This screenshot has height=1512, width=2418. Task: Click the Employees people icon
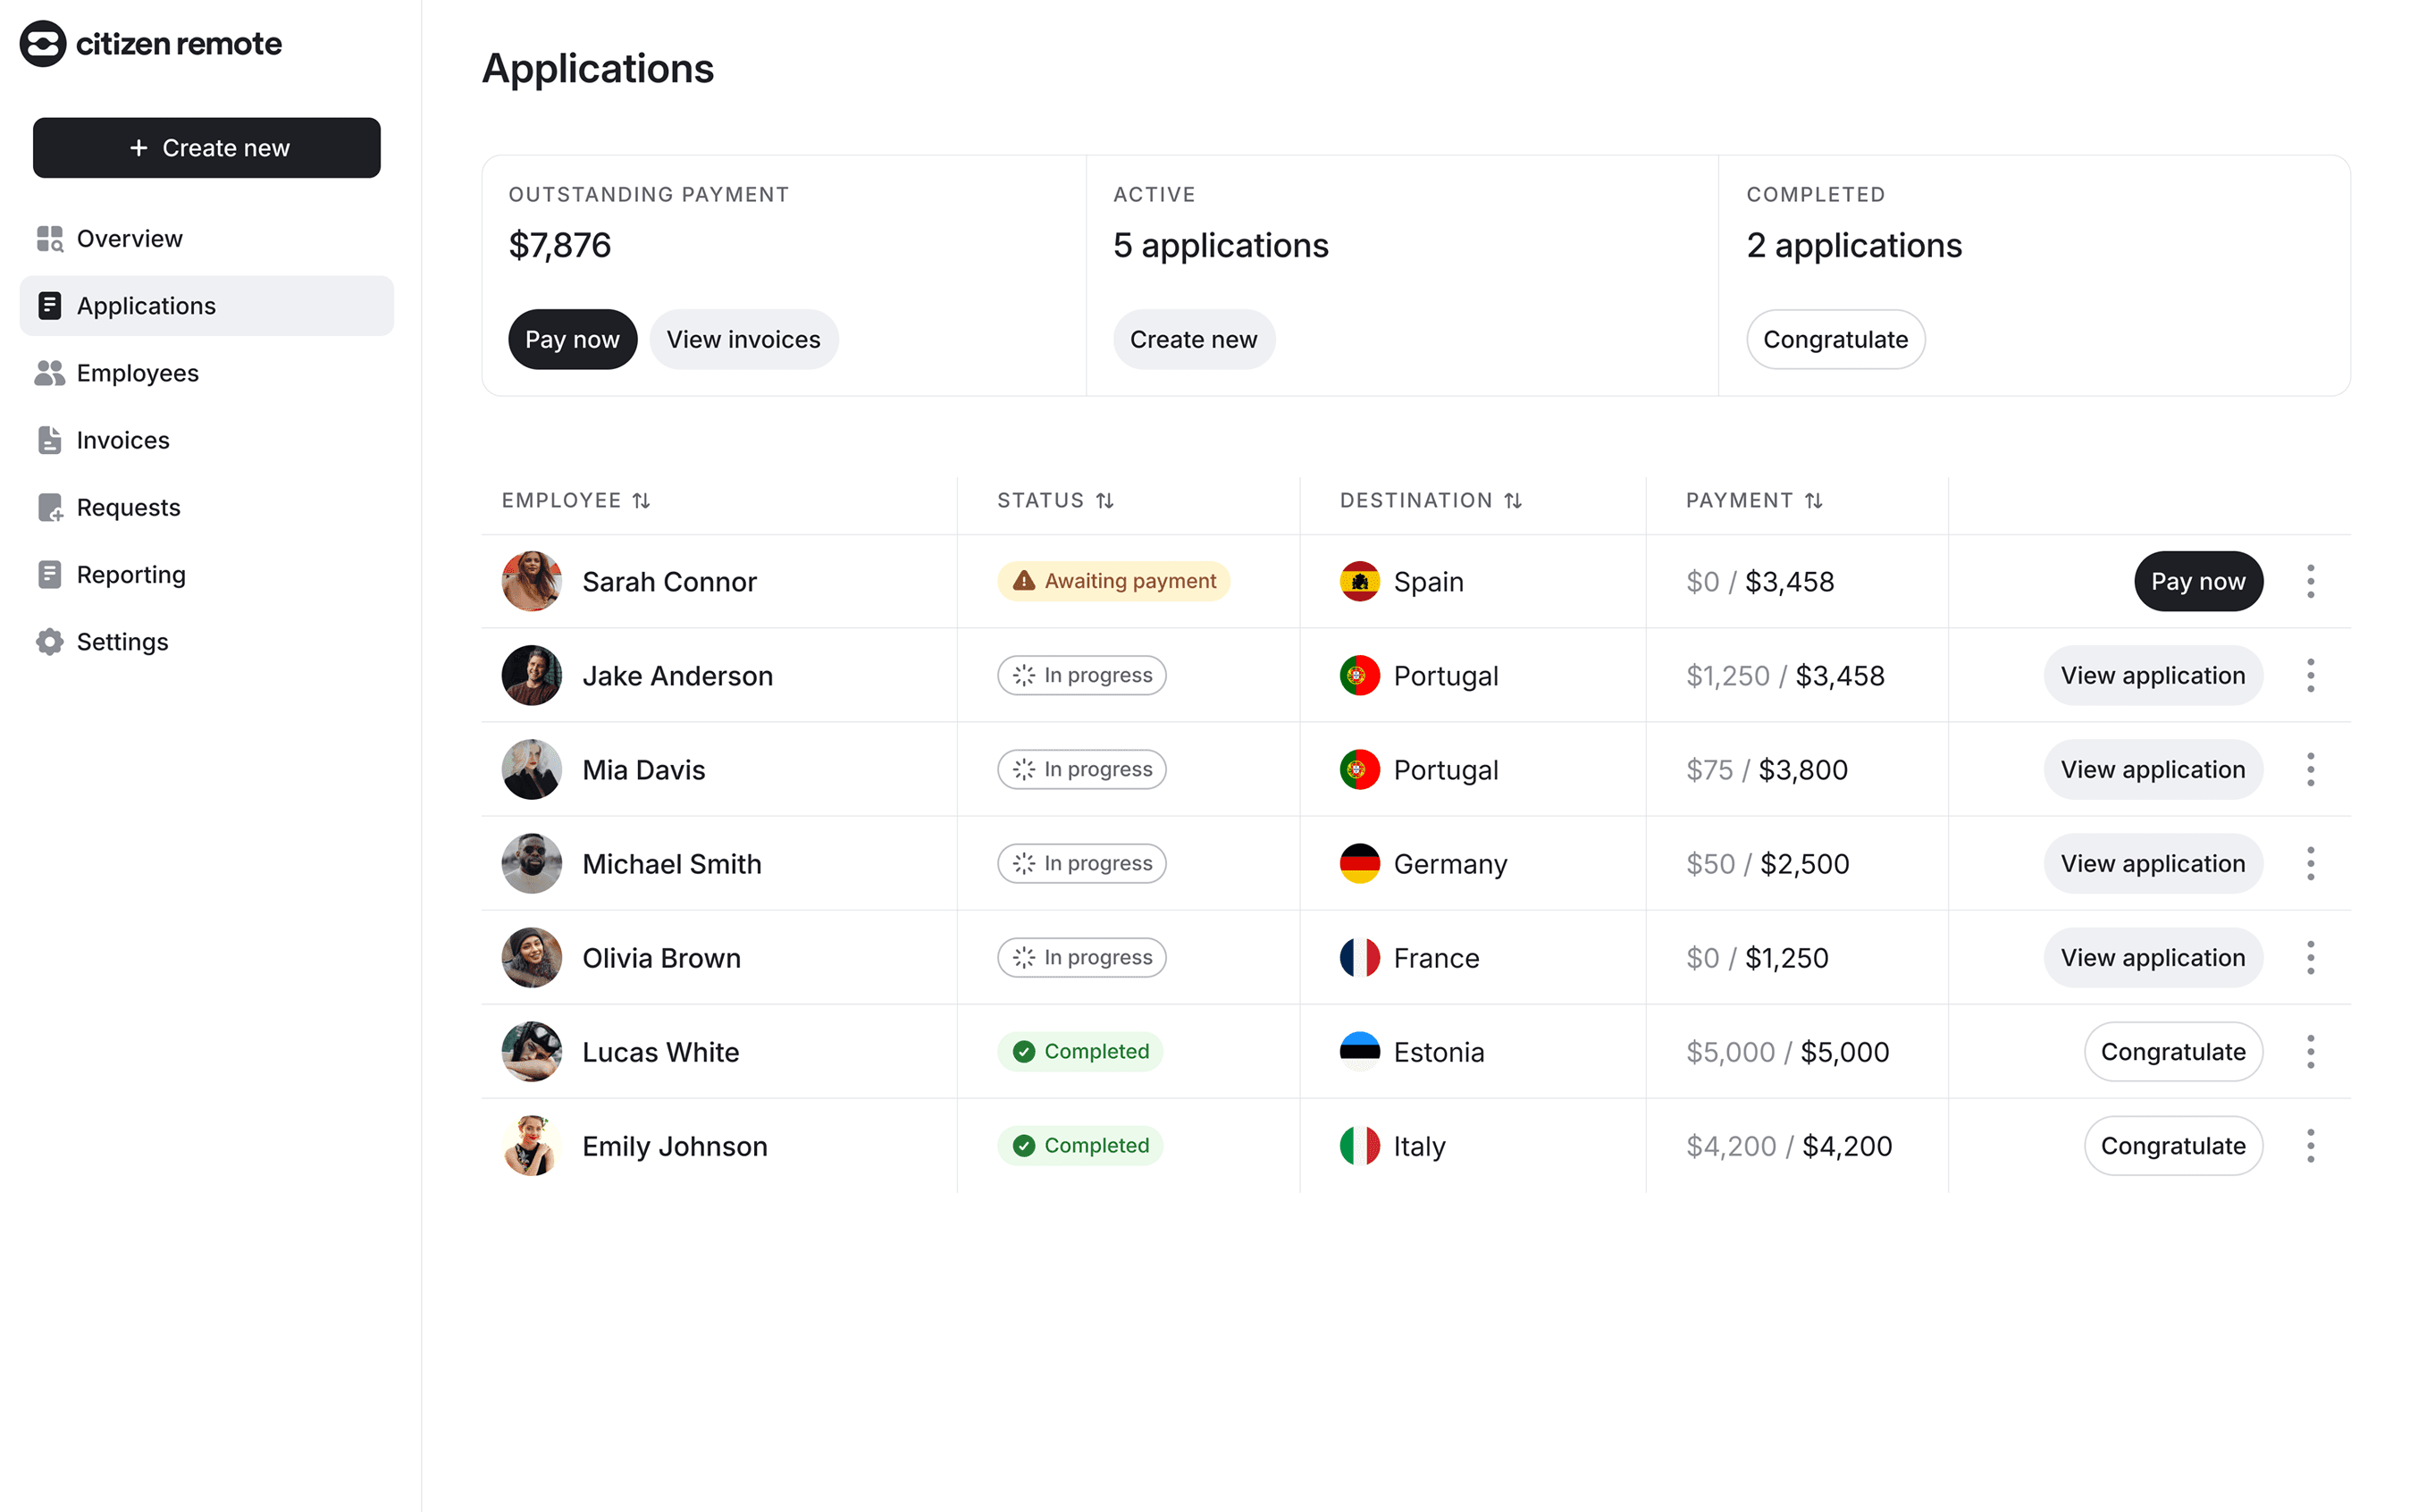pos(49,373)
